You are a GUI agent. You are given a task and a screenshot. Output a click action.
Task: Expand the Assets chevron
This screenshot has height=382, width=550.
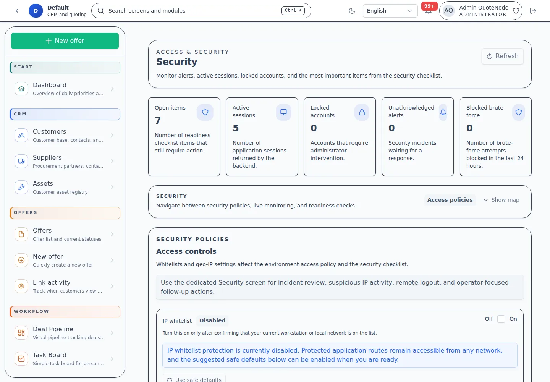[x=112, y=187]
